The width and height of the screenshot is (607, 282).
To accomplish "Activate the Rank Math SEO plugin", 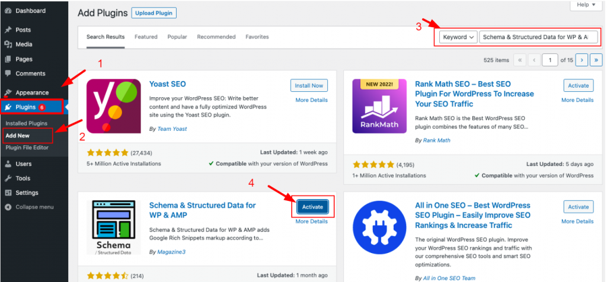I will coord(579,85).
